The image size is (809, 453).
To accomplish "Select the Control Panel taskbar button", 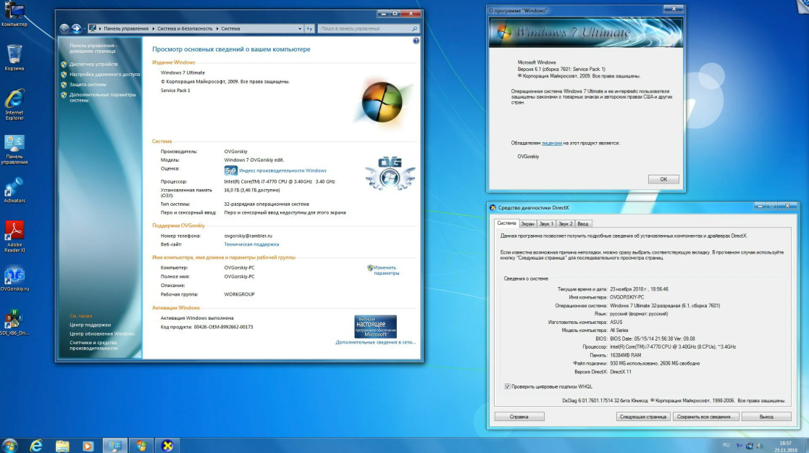I will [x=114, y=445].
